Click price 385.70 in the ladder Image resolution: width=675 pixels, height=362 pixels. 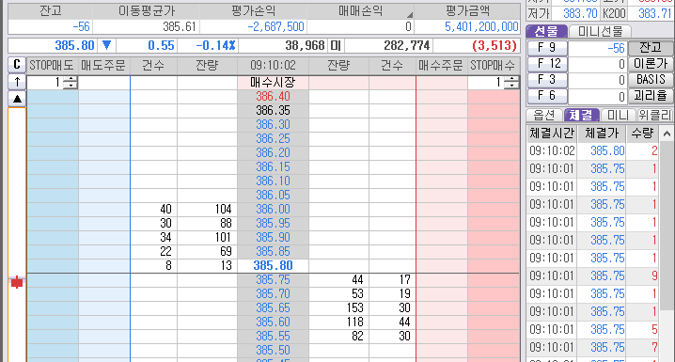pos(273,294)
